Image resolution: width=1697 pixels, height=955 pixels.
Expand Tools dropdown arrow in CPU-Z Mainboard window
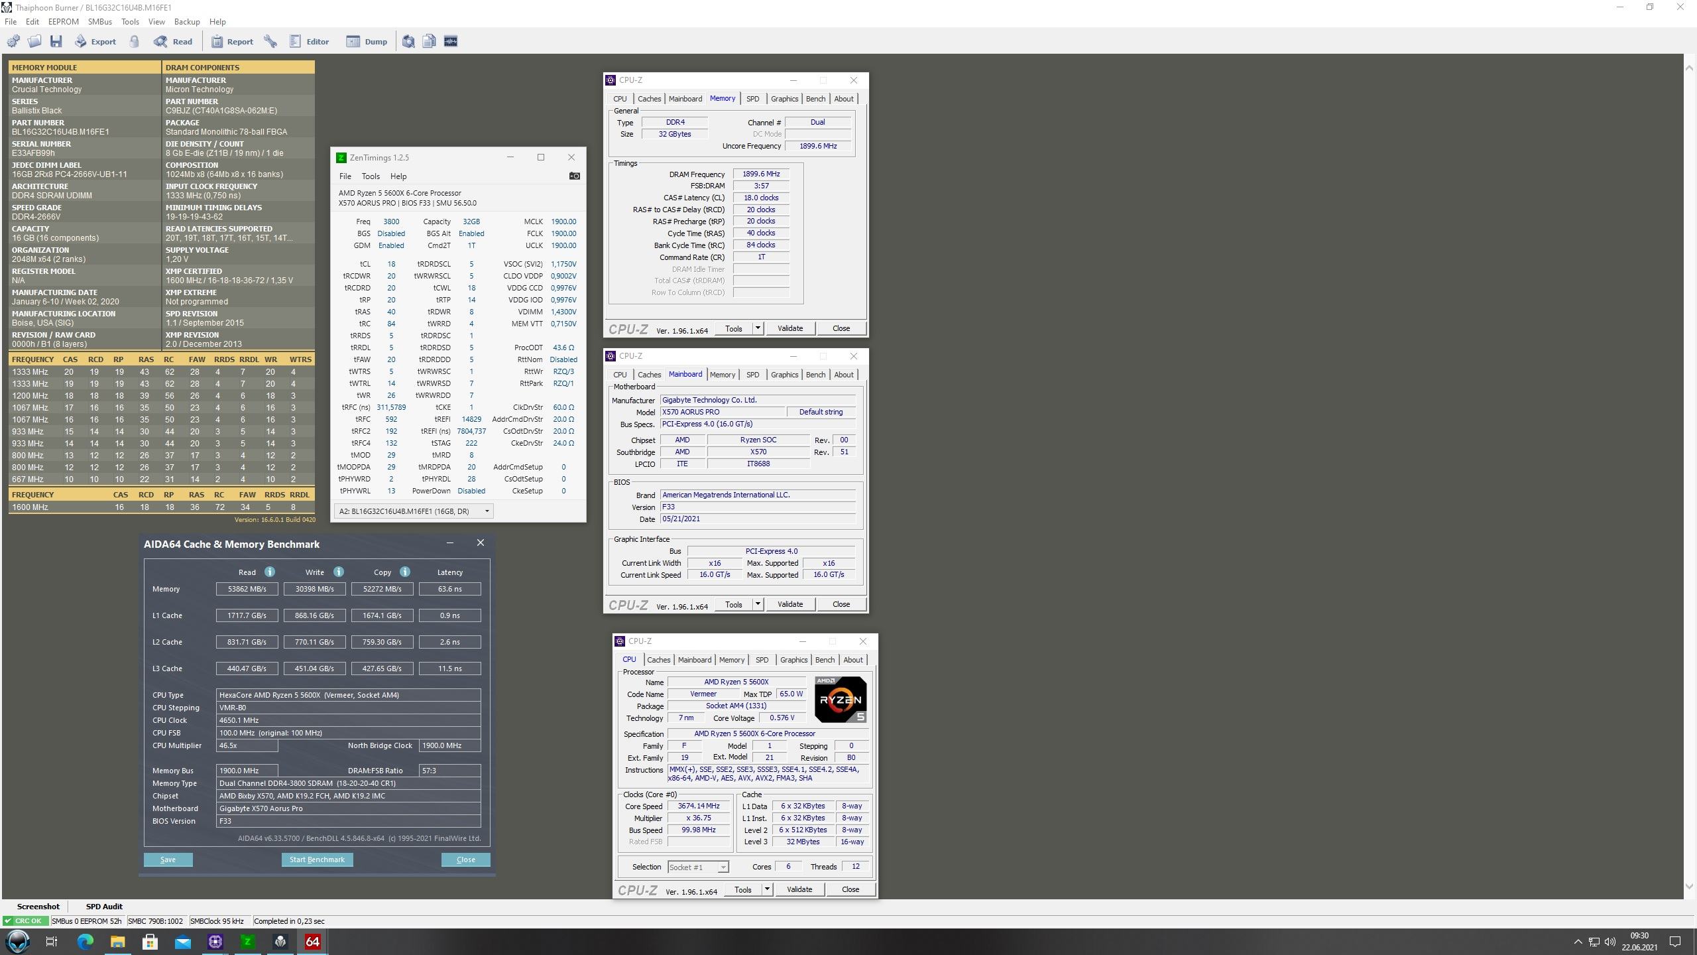758,604
